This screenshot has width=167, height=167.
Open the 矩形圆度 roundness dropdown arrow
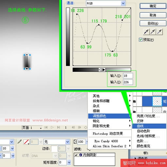pyautogui.click(x=69, y=162)
